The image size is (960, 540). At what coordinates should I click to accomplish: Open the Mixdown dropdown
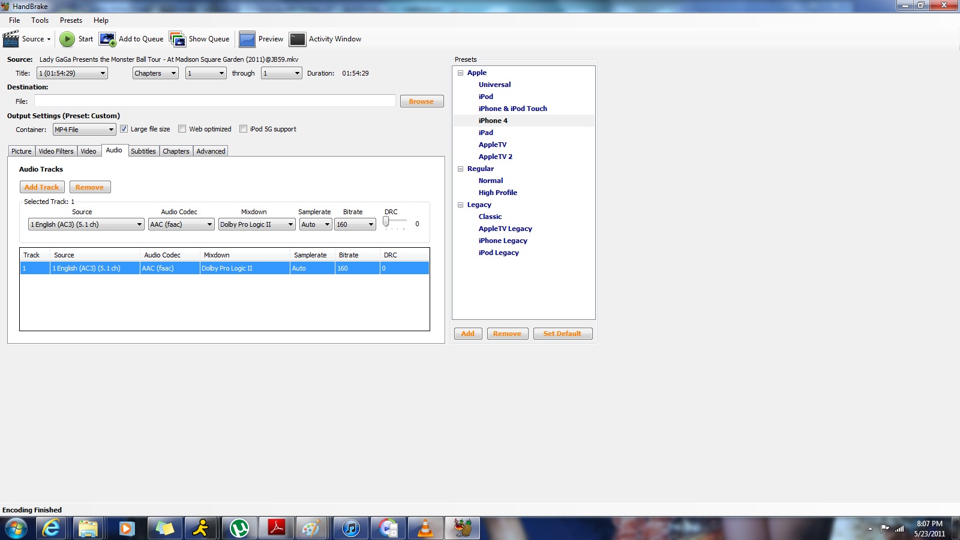click(257, 224)
